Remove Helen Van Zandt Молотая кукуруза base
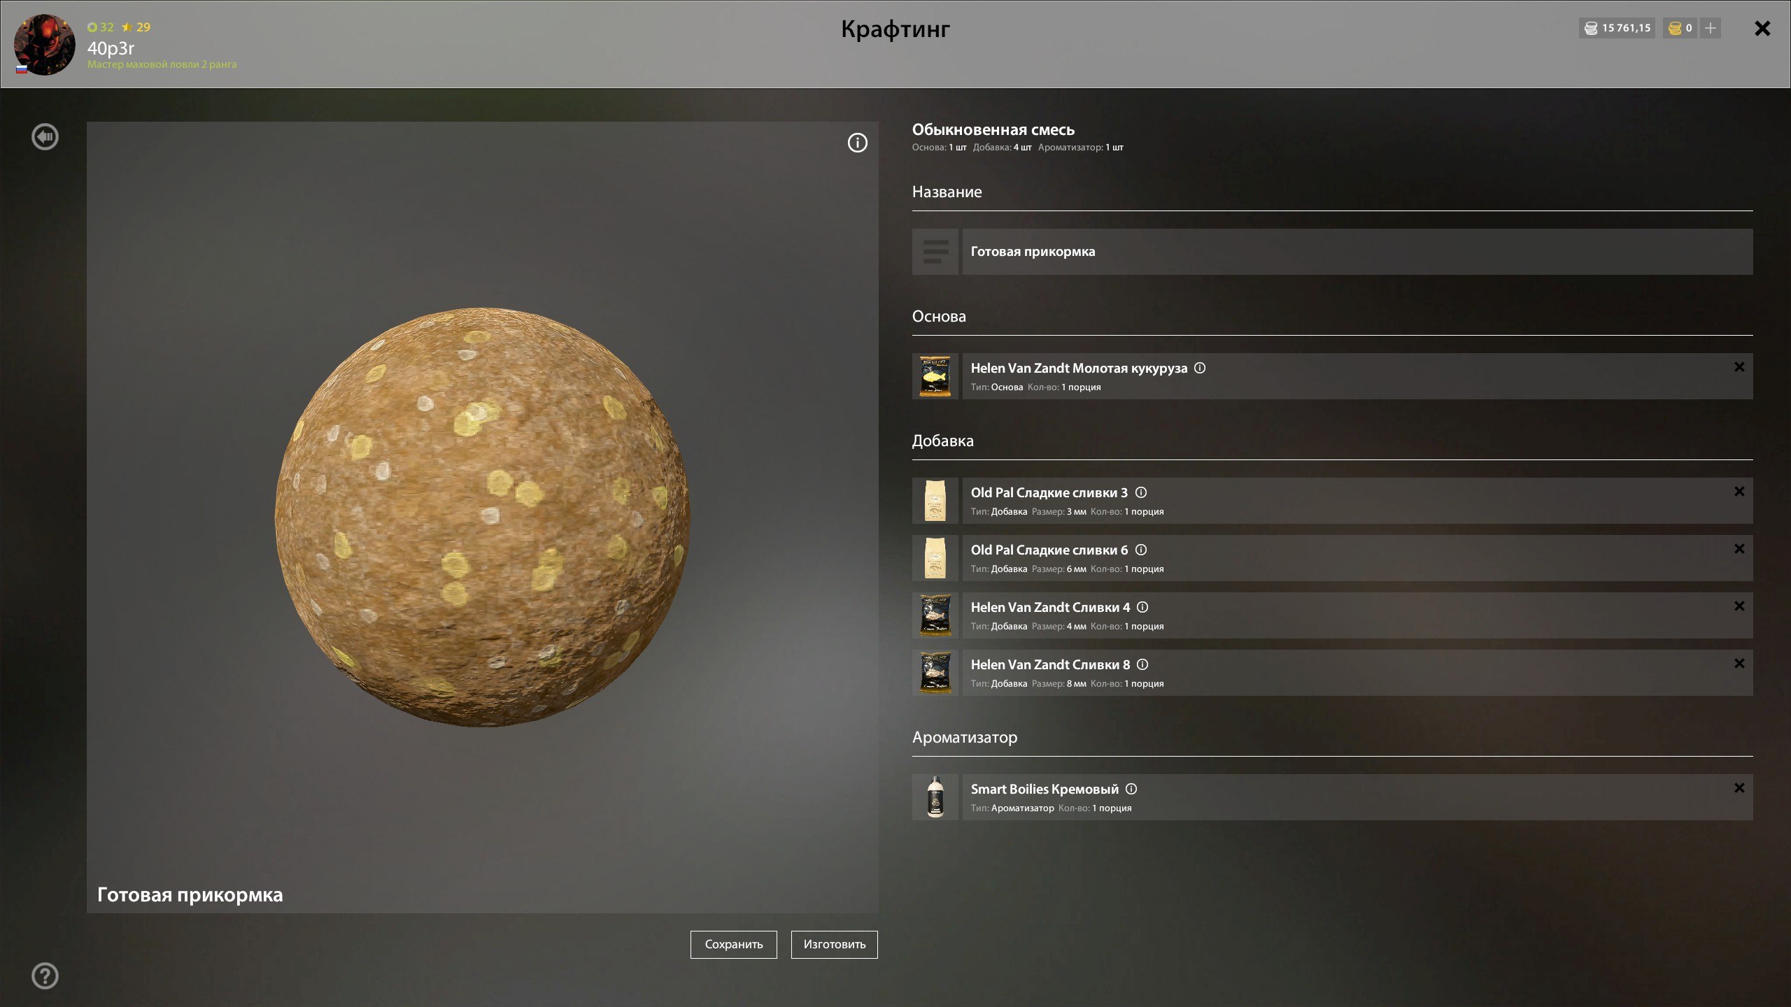 (x=1739, y=367)
